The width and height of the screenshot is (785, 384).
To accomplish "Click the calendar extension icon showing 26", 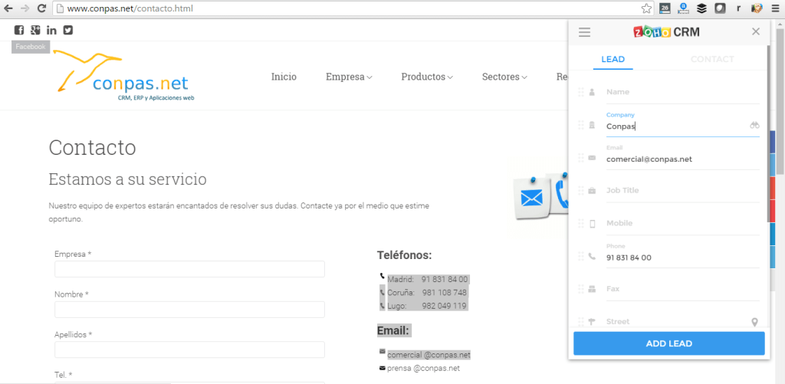I will tap(665, 8).
